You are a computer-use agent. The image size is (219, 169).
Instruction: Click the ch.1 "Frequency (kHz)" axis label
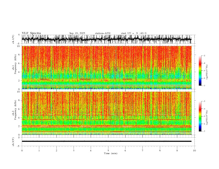coord(15,64)
